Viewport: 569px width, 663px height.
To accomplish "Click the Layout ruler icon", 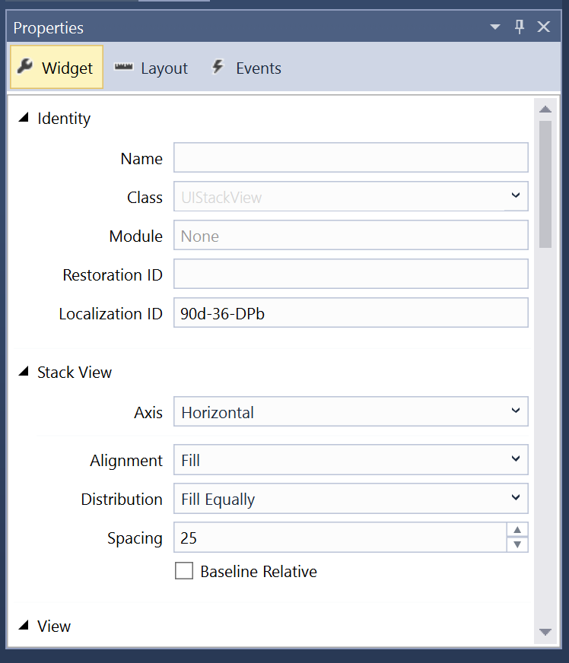I will tap(122, 68).
